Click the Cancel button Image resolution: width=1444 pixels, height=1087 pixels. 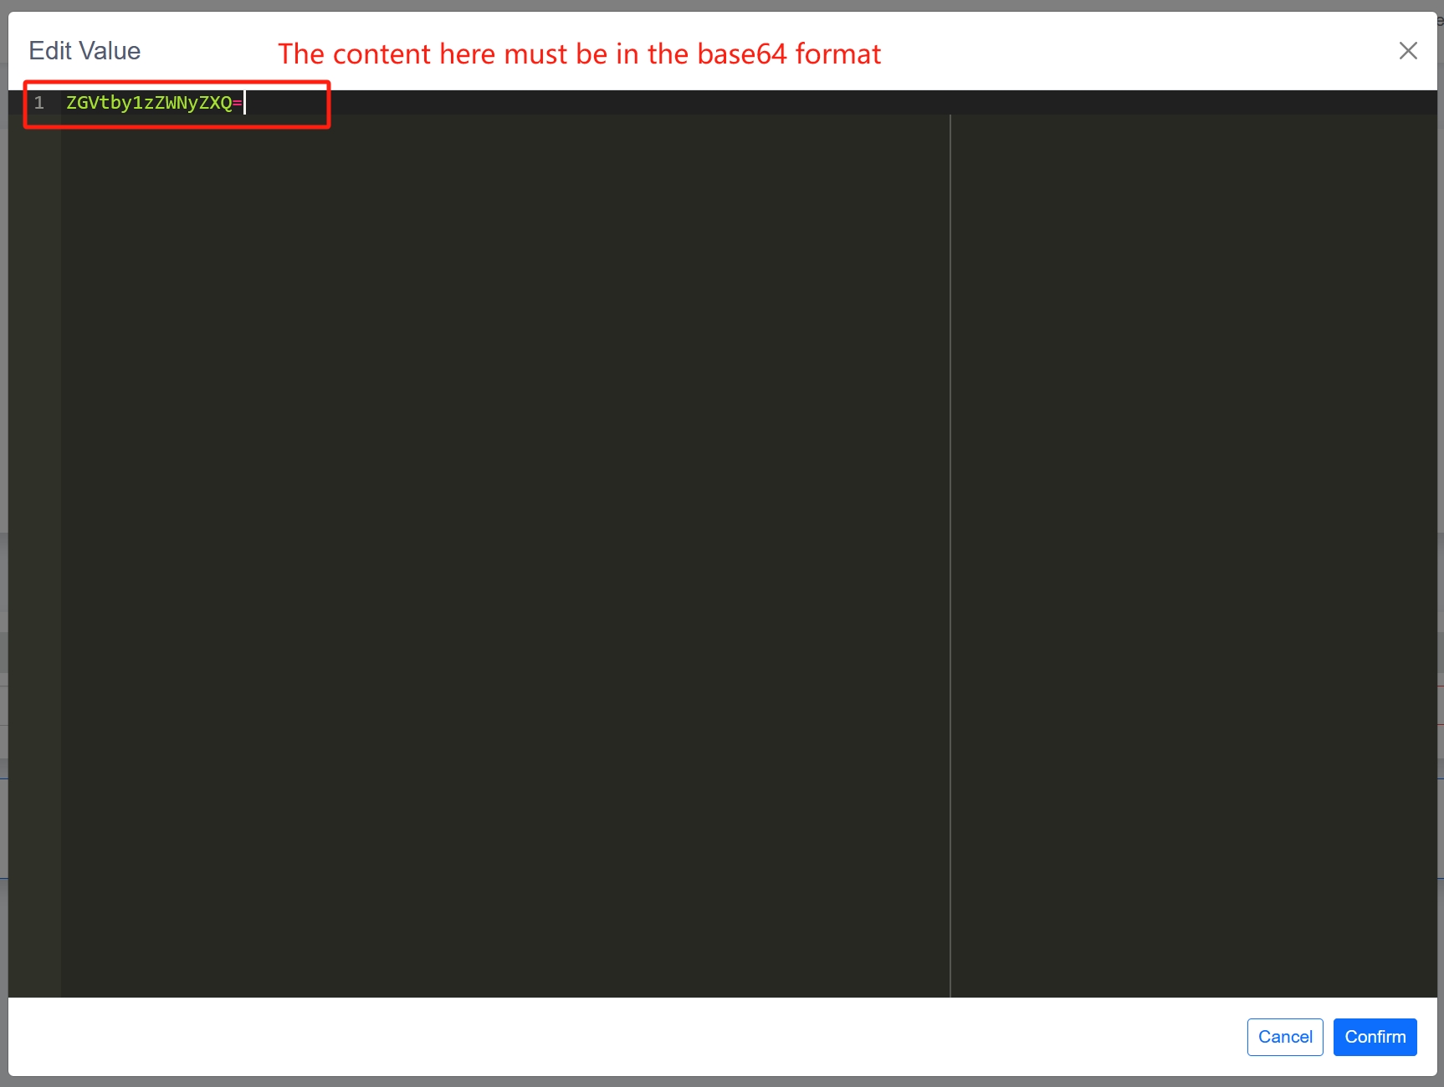click(1285, 1037)
